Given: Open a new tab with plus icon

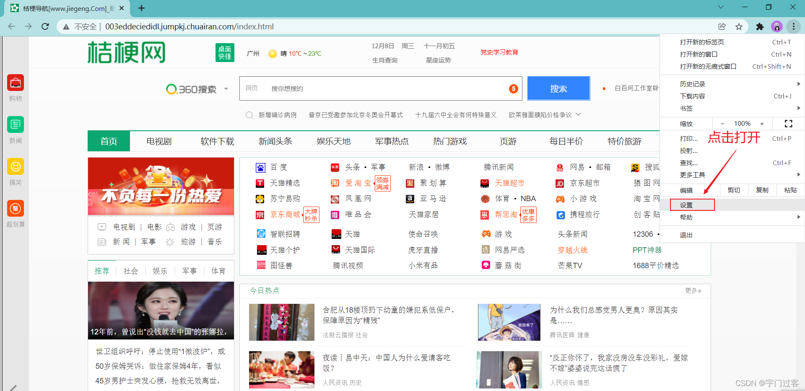Looking at the screenshot, I should click(x=141, y=8).
